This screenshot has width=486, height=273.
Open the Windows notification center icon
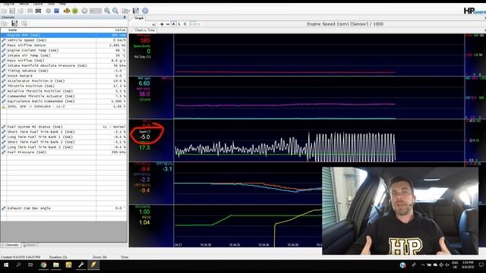point(481,265)
